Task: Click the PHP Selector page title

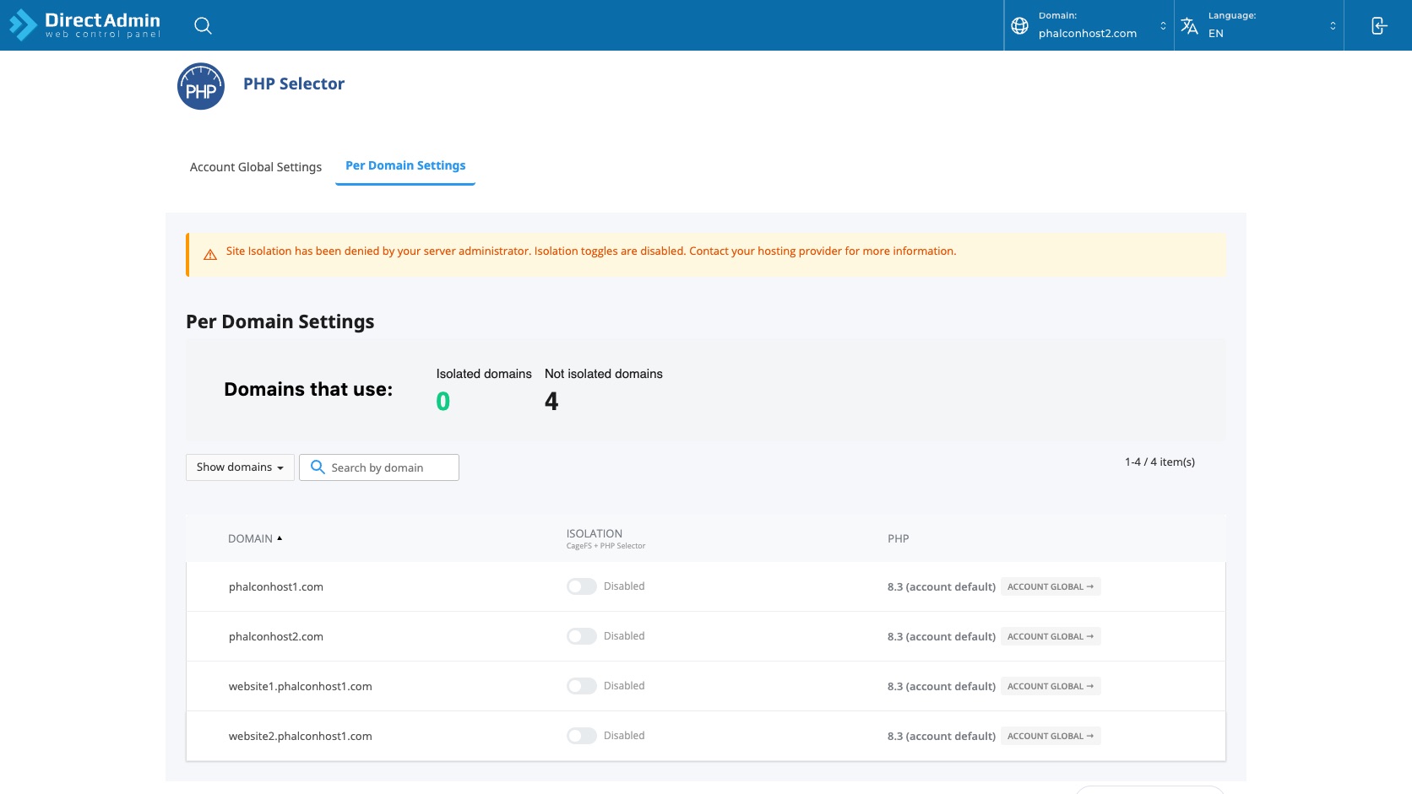Action: click(x=294, y=84)
